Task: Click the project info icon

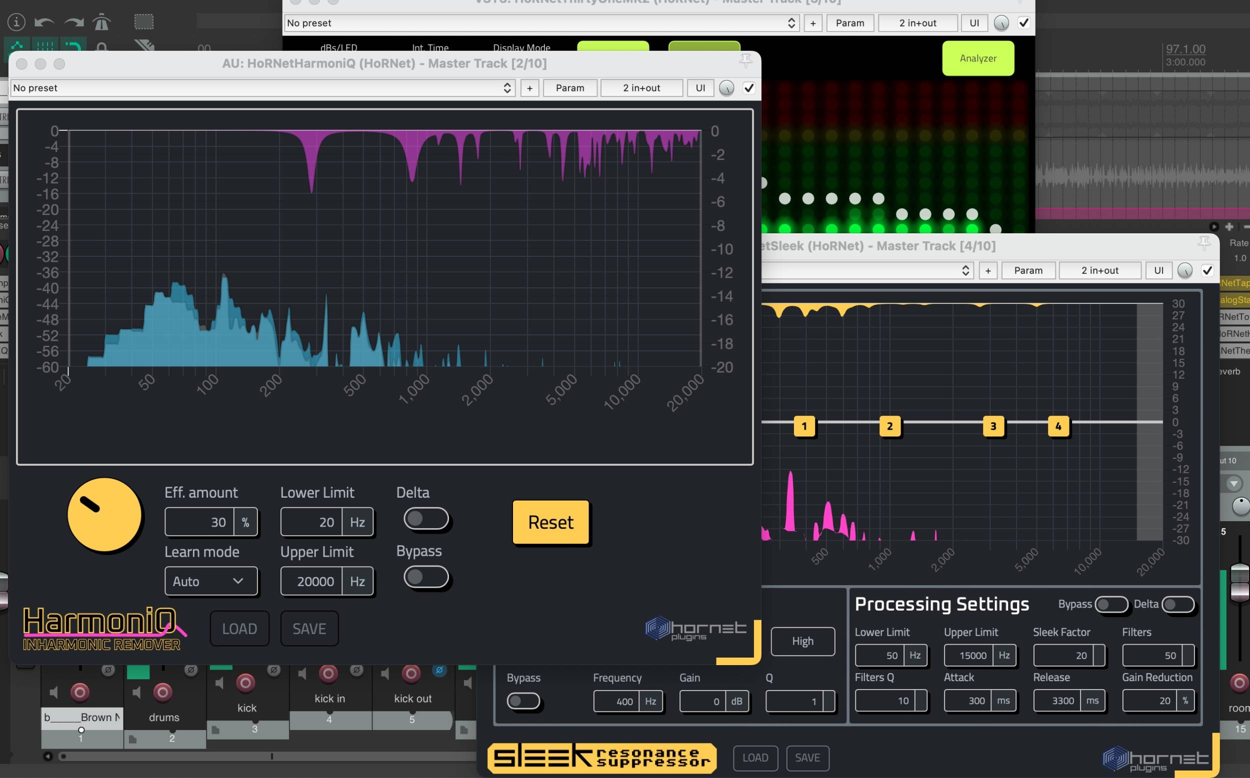Action: 16,22
